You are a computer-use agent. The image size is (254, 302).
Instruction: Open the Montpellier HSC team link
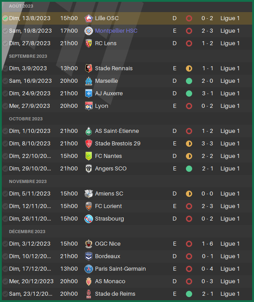[116, 31]
